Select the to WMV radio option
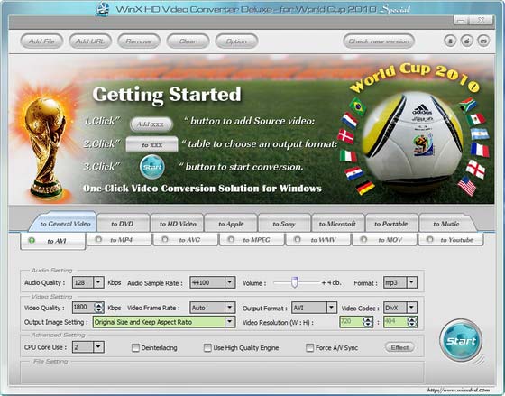This screenshot has height=396, width=505. pyautogui.click(x=298, y=239)
